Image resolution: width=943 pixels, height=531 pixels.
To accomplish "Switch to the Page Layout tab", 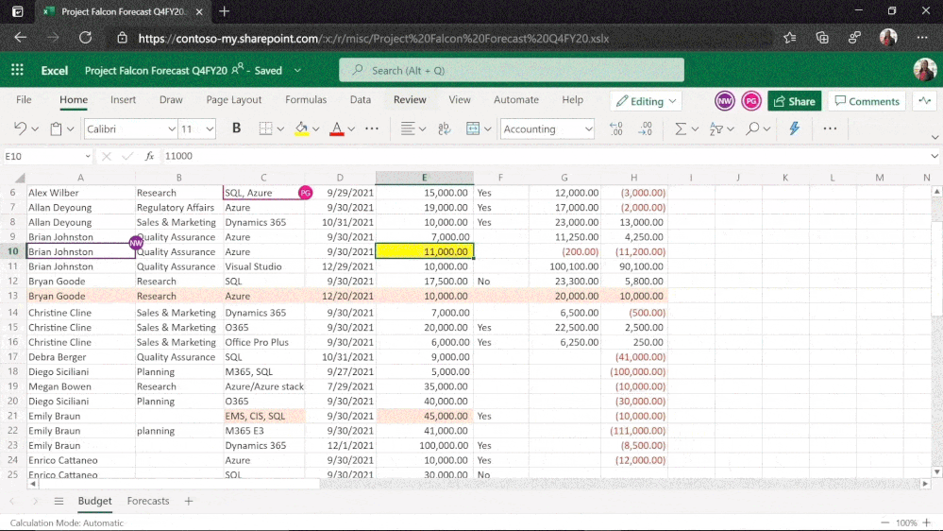I will coord(233,100).
